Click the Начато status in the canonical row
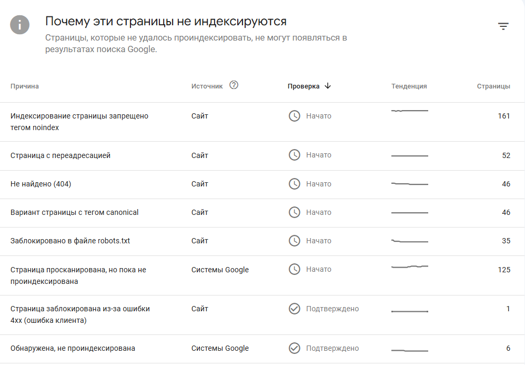Screen dimensions: 525x365 pyautogui.click(x=319, y=212)
